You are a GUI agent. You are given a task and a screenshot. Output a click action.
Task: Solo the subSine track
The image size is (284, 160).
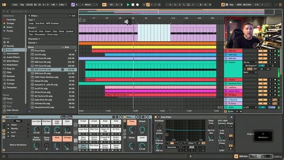point(270,87)
